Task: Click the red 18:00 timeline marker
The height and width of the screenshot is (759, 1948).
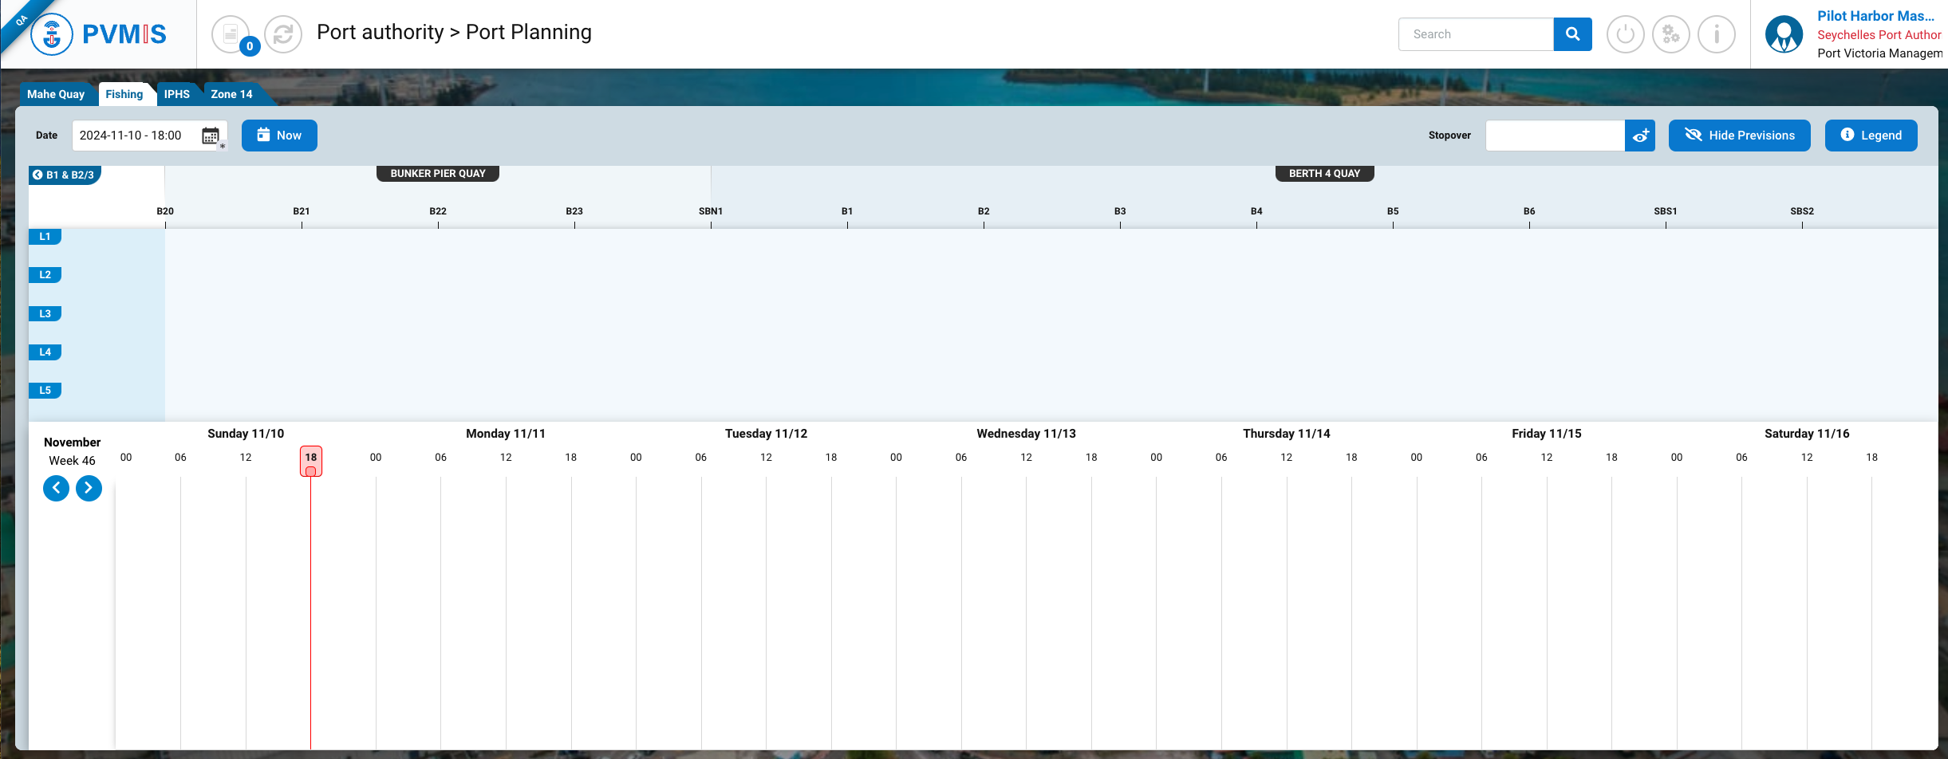Action: tap(311, 461)
